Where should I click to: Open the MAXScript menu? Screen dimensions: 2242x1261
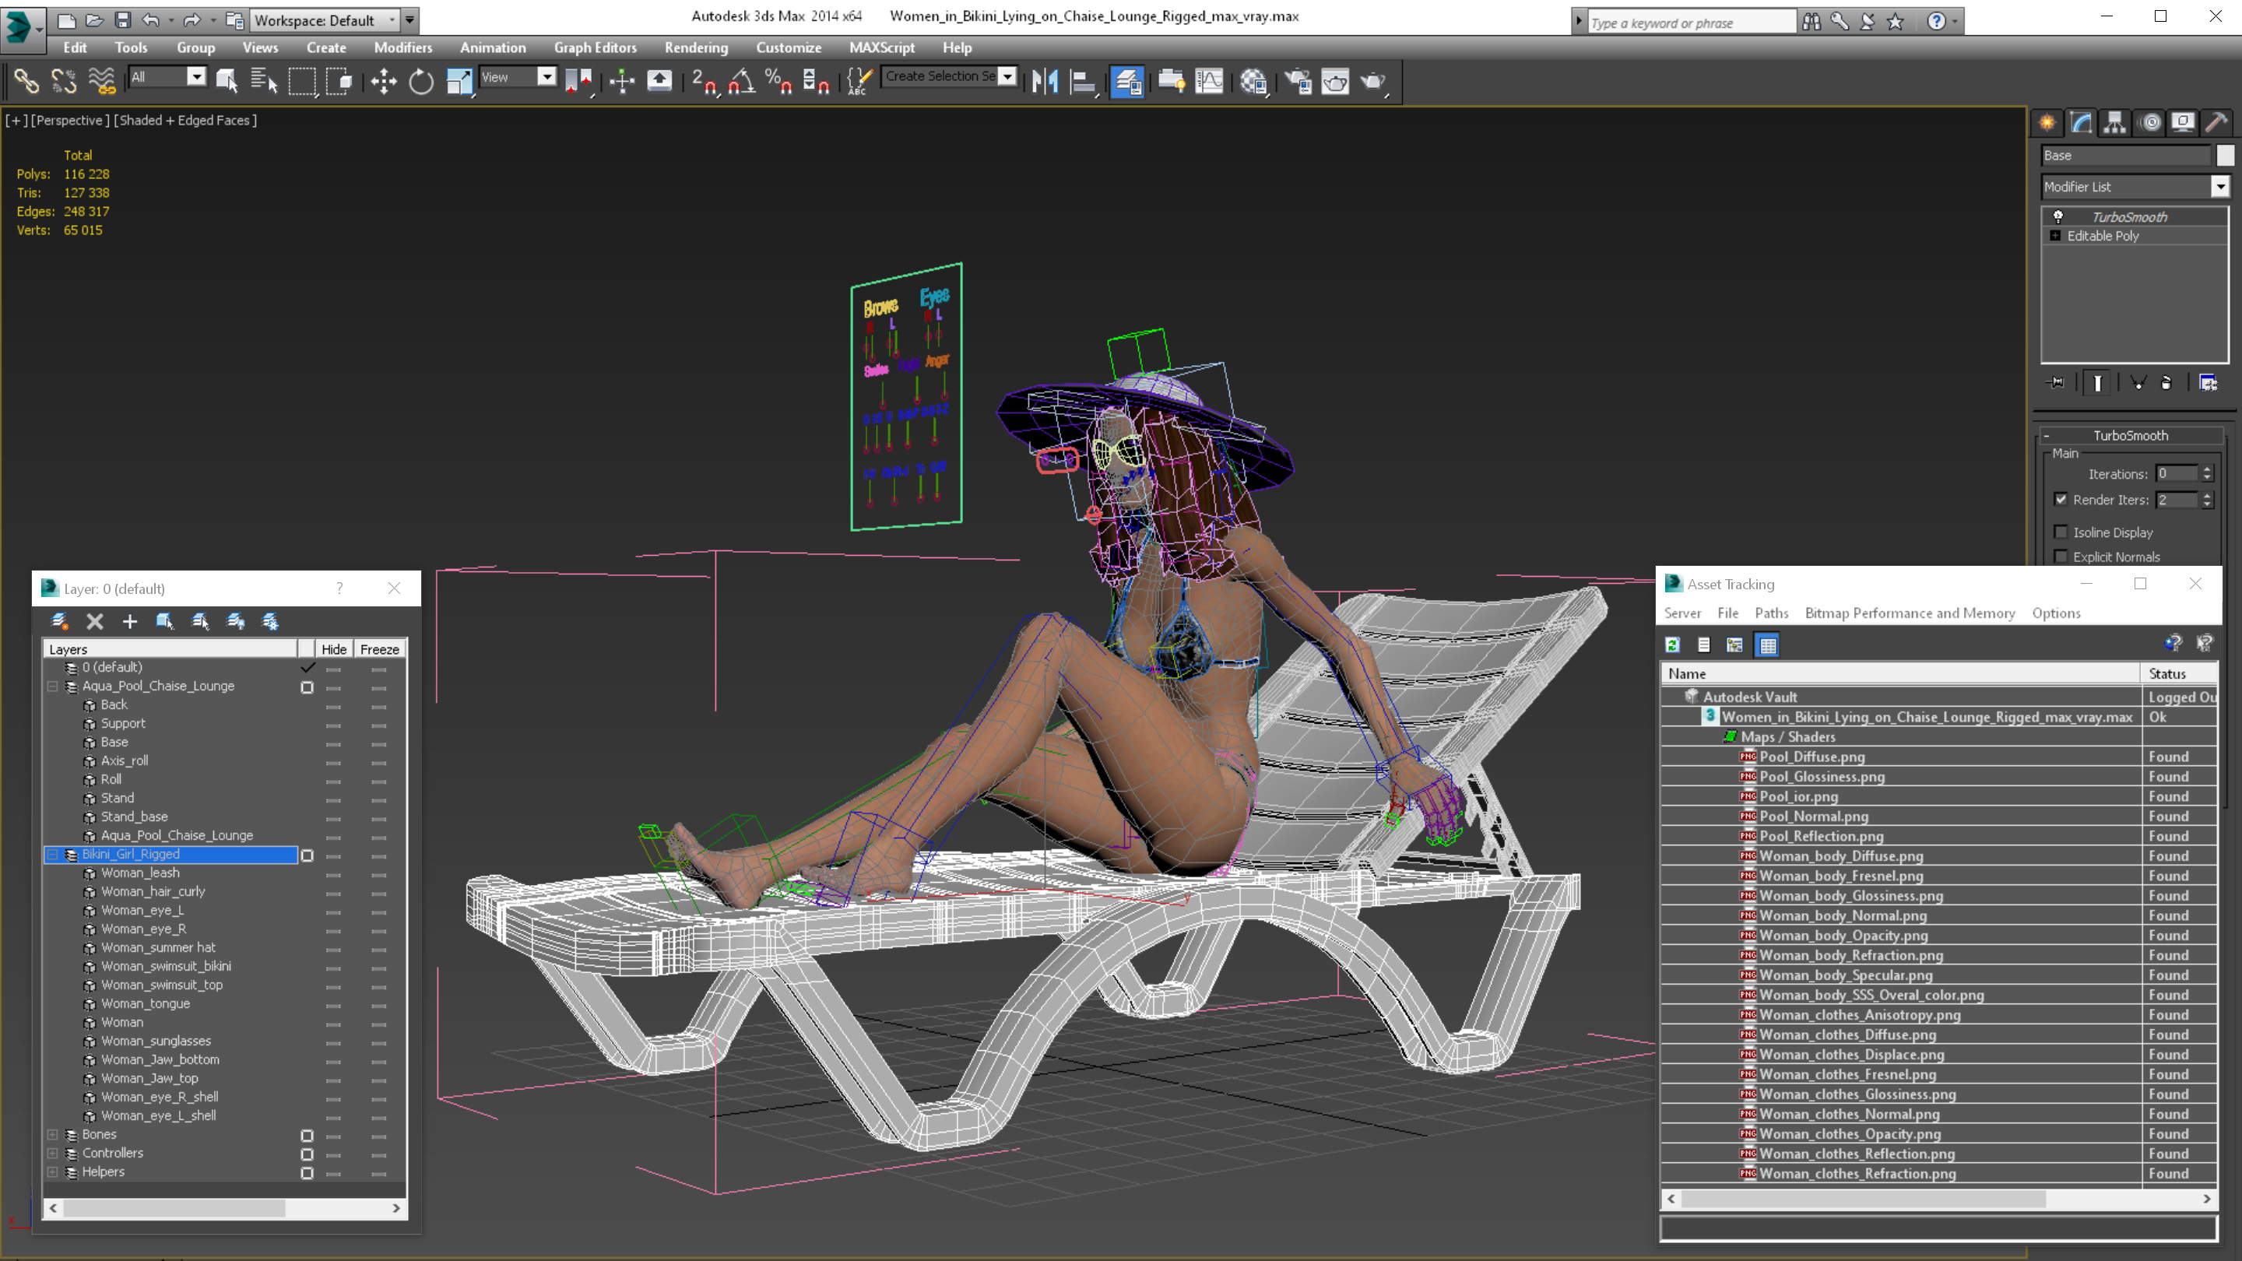(x=882, y=47)
